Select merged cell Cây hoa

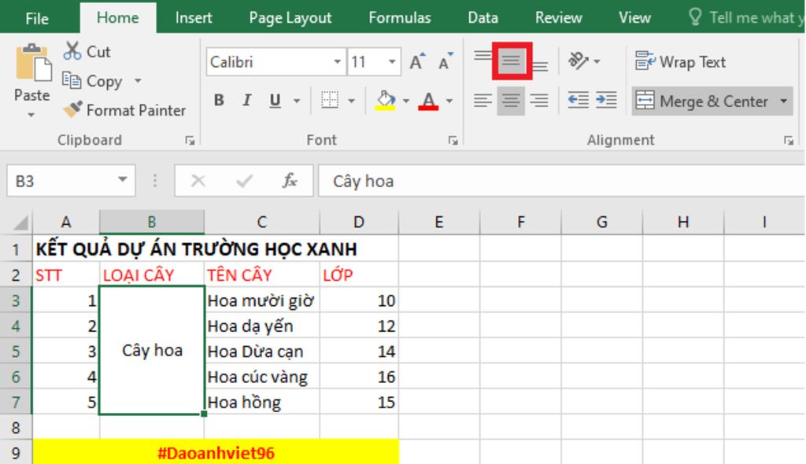(x=152, y=351)
